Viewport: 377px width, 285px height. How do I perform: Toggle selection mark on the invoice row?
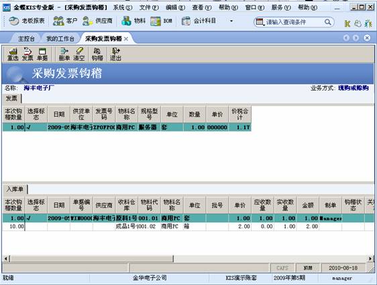click(36, 127)
